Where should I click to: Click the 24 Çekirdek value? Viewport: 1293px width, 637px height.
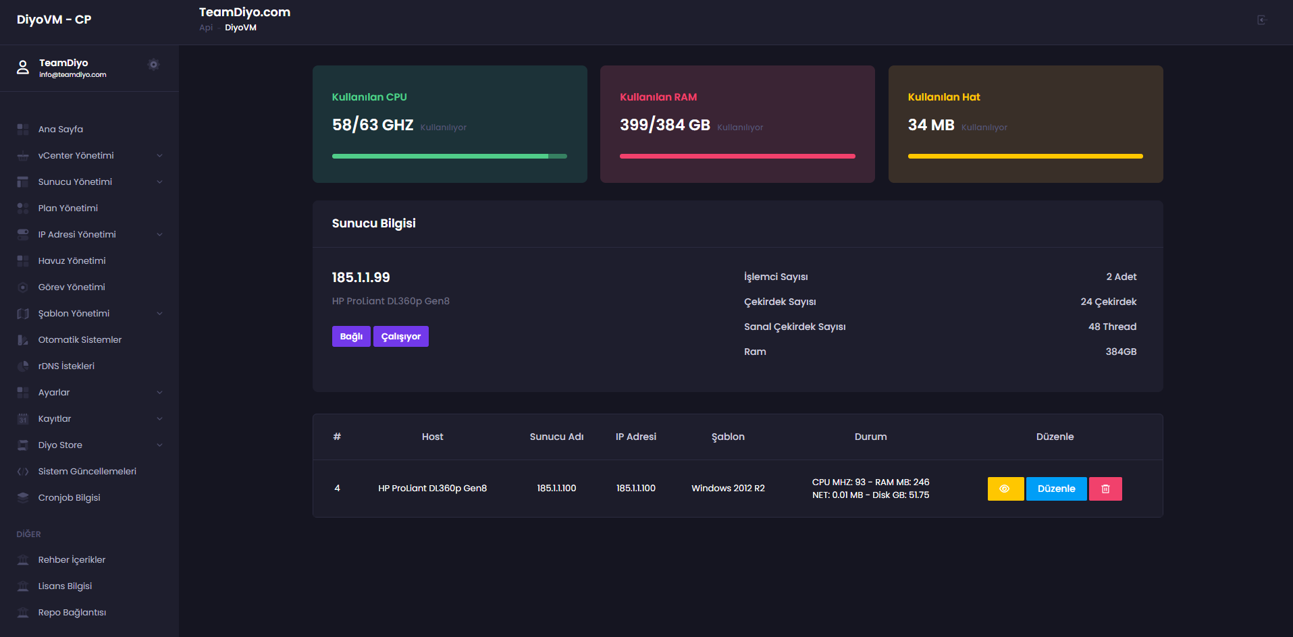point(1108,302)
